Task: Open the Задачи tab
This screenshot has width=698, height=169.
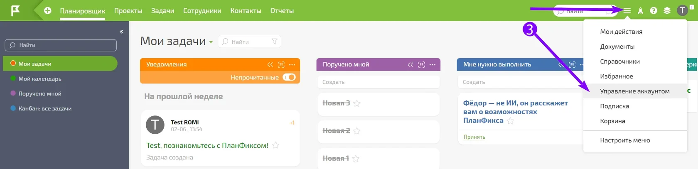Action: pos(162,11)
